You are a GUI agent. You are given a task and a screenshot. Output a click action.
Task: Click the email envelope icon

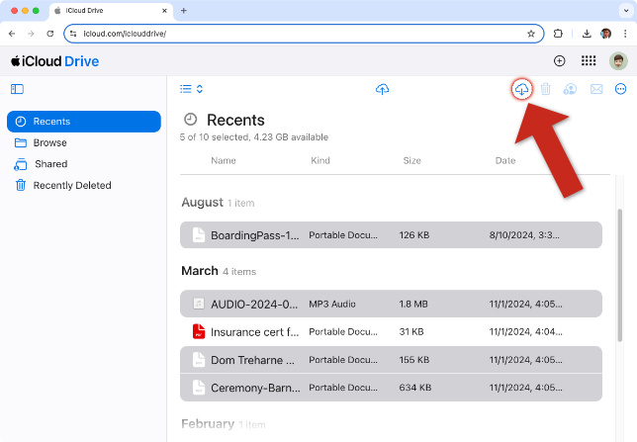coord(596,89)
